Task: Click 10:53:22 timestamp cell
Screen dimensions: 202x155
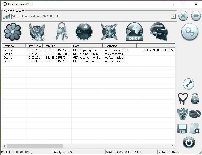Action: click(34, 50)
